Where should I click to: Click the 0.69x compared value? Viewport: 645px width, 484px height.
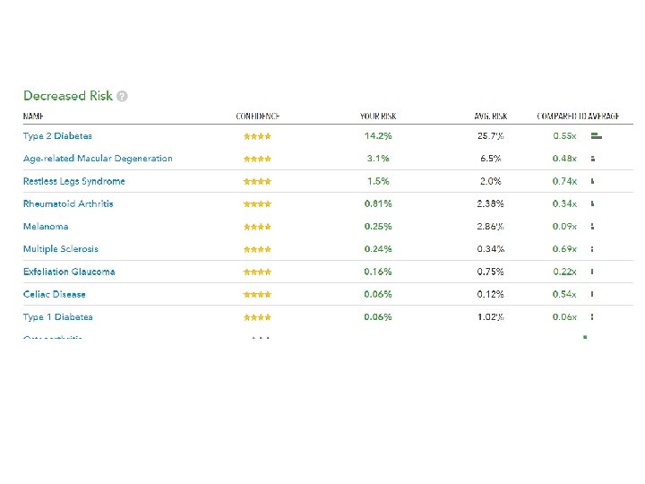click(564, 249)
